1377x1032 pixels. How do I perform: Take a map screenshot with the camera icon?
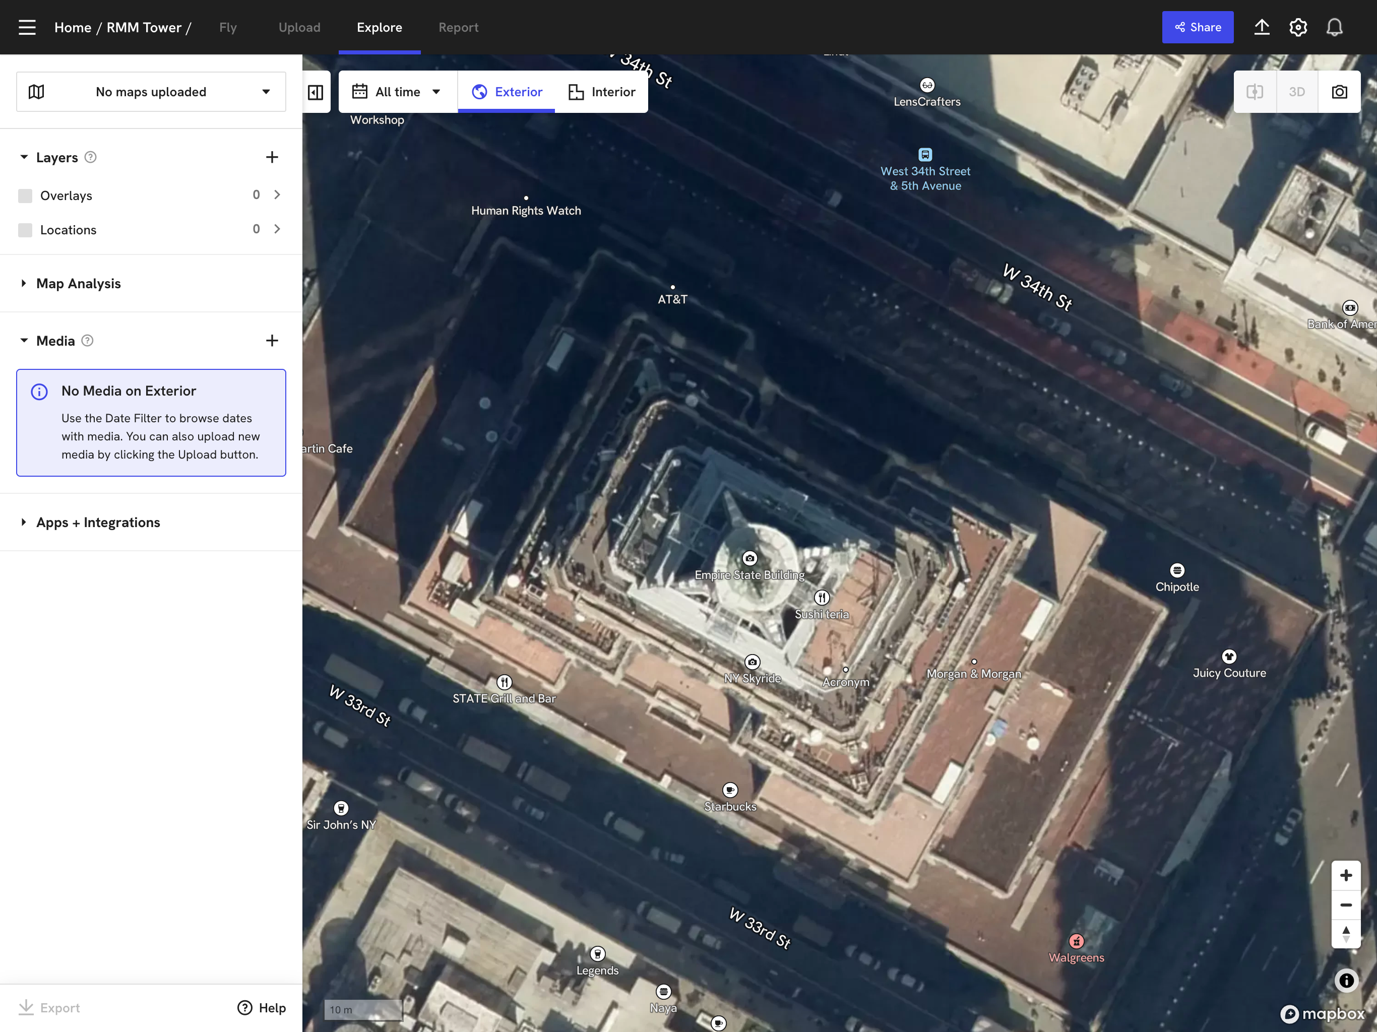[1340, 92]
